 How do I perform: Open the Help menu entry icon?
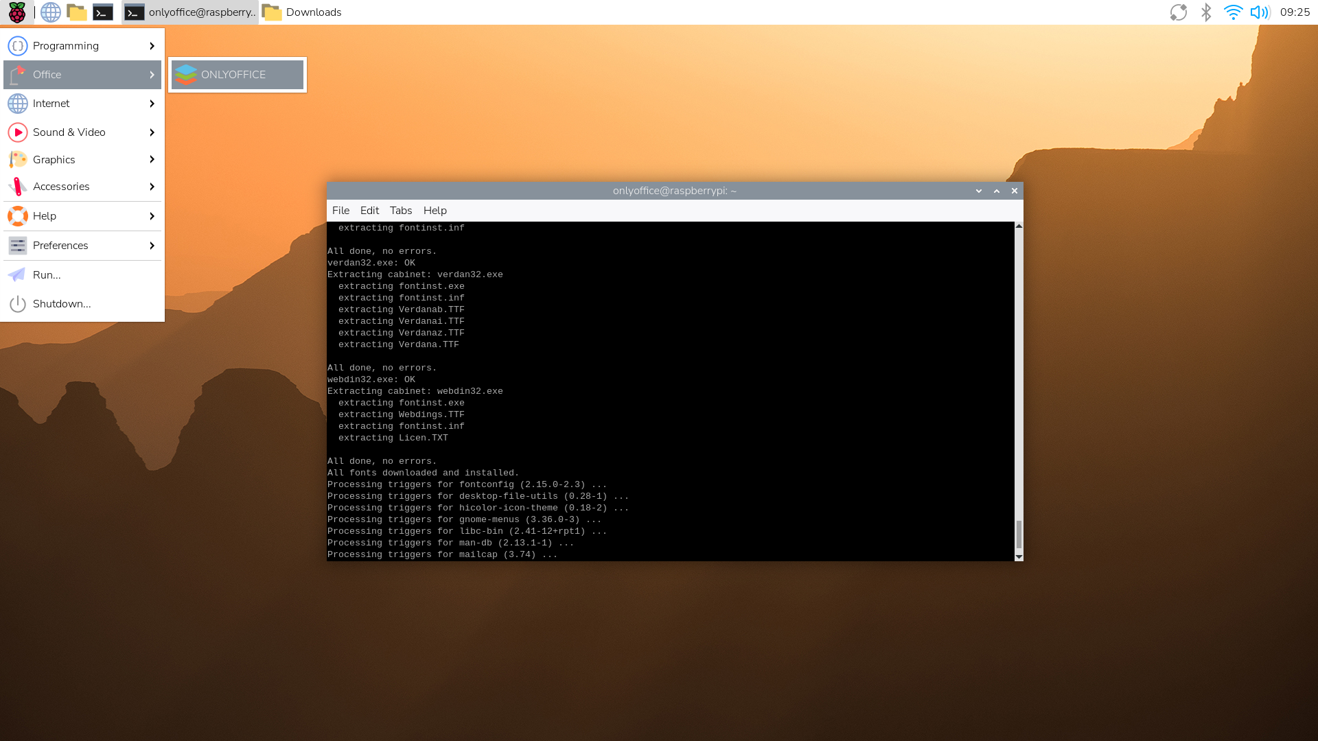[17, 215]
